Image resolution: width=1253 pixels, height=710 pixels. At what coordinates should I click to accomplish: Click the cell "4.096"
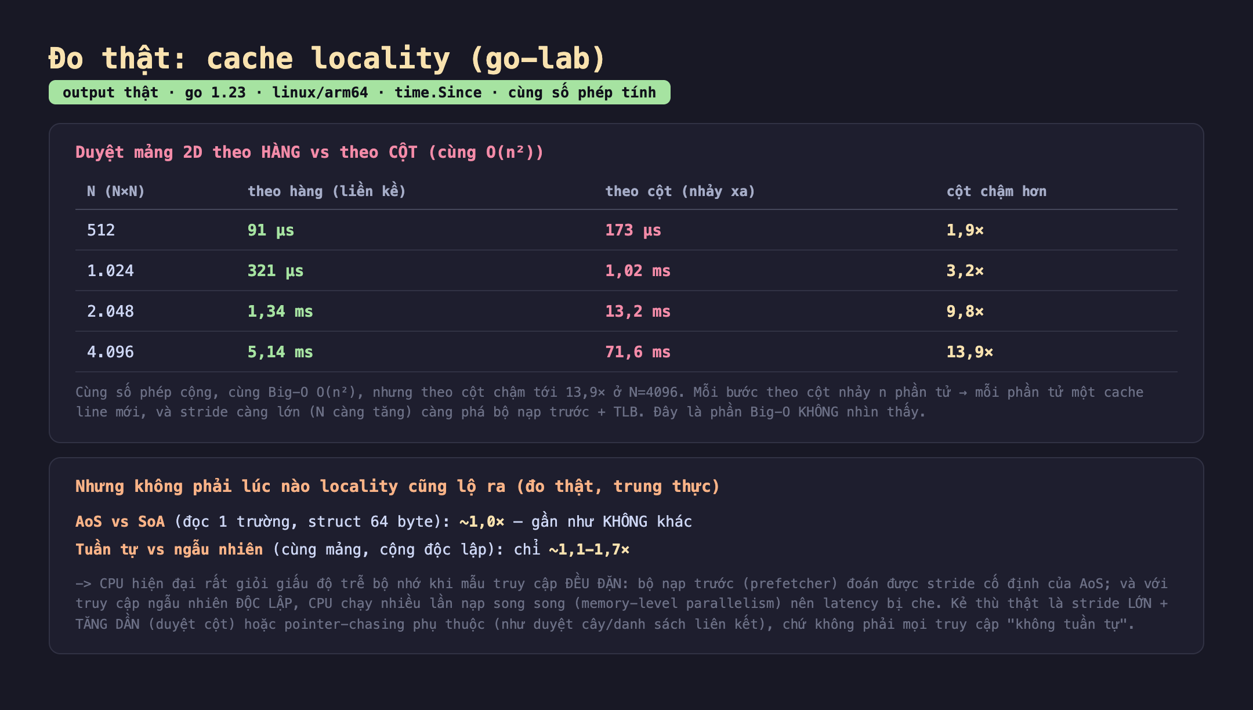[110, 352]
